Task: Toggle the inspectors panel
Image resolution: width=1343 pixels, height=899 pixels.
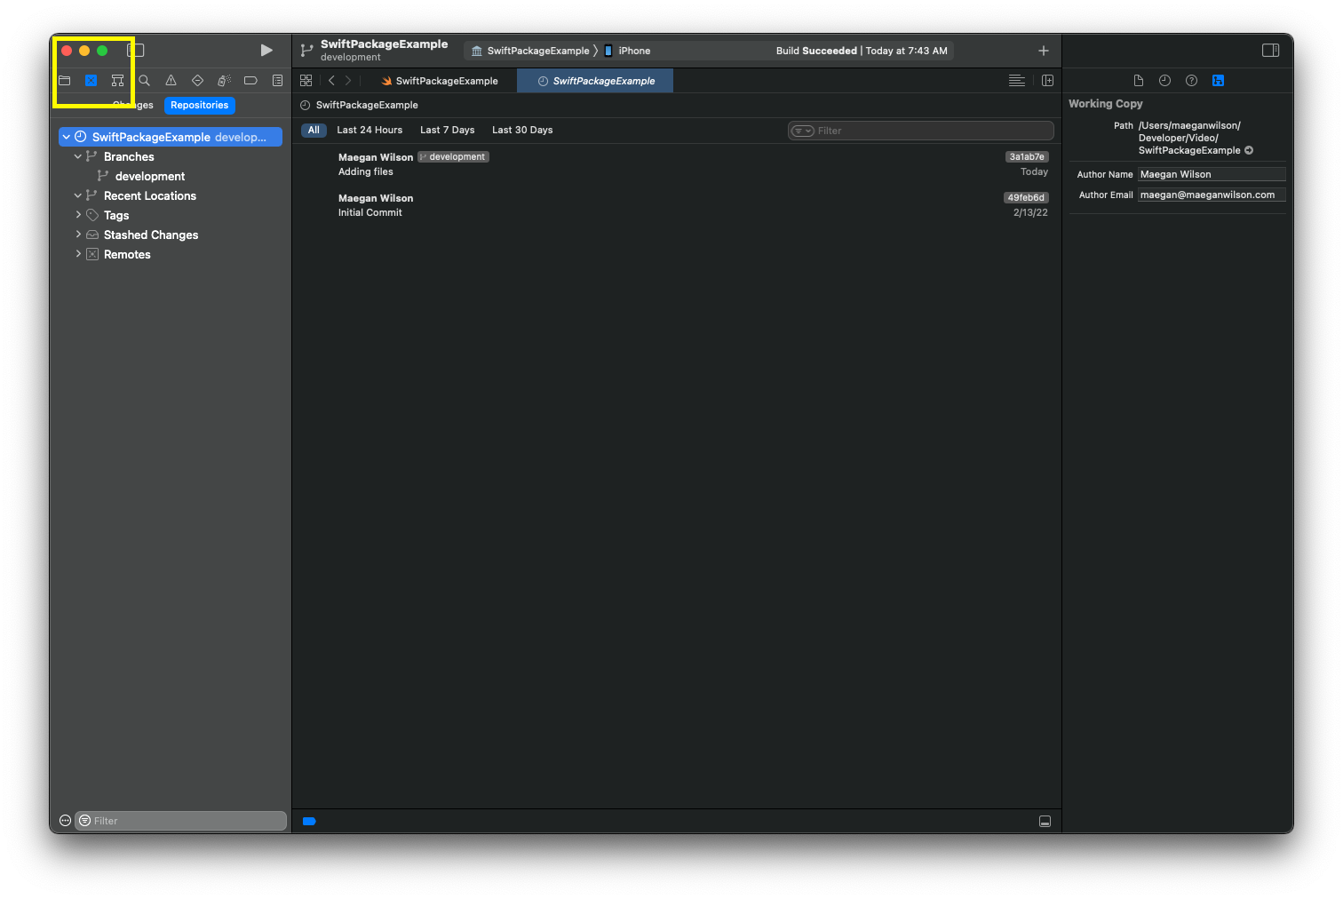Action: 1271,51
